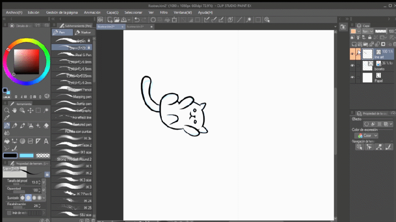Click the Undo arrow in command bar

coord(137,20)
